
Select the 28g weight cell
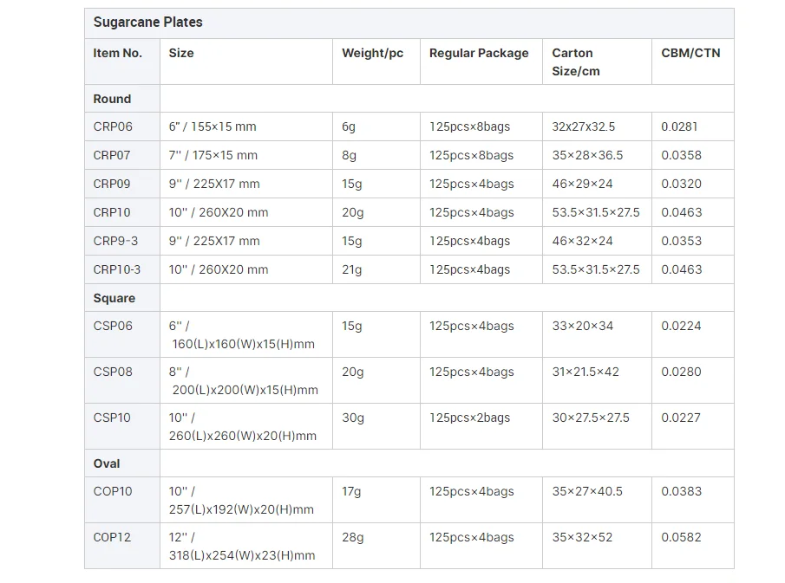pos(353,537)
